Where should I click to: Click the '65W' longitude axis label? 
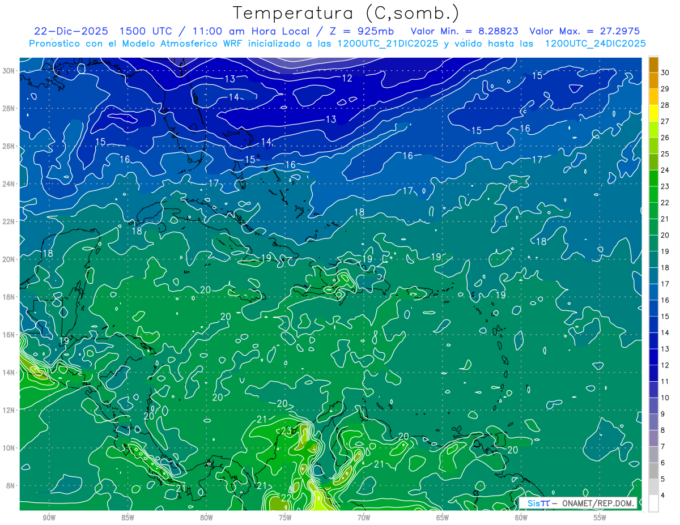(443, 518)
